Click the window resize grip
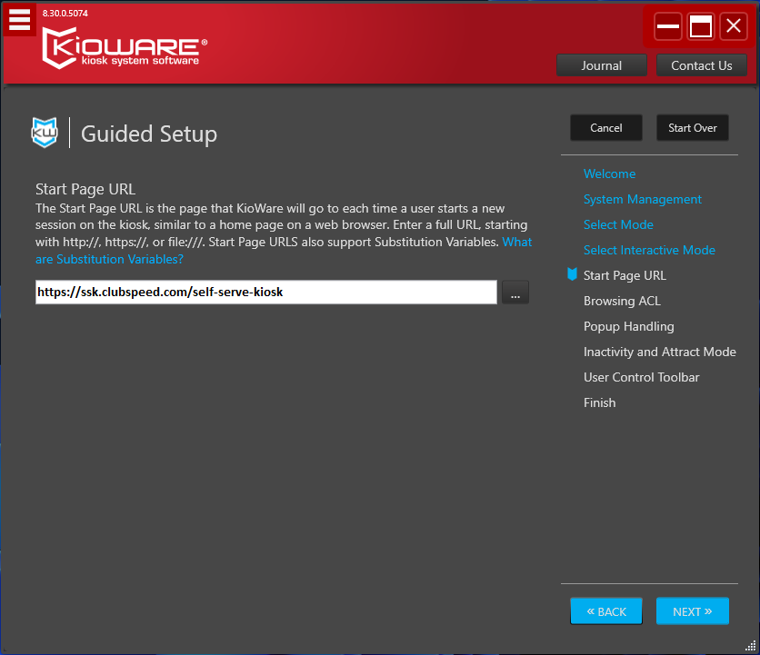760x655 pixels. pyautogui.click(x=750, y=646)
